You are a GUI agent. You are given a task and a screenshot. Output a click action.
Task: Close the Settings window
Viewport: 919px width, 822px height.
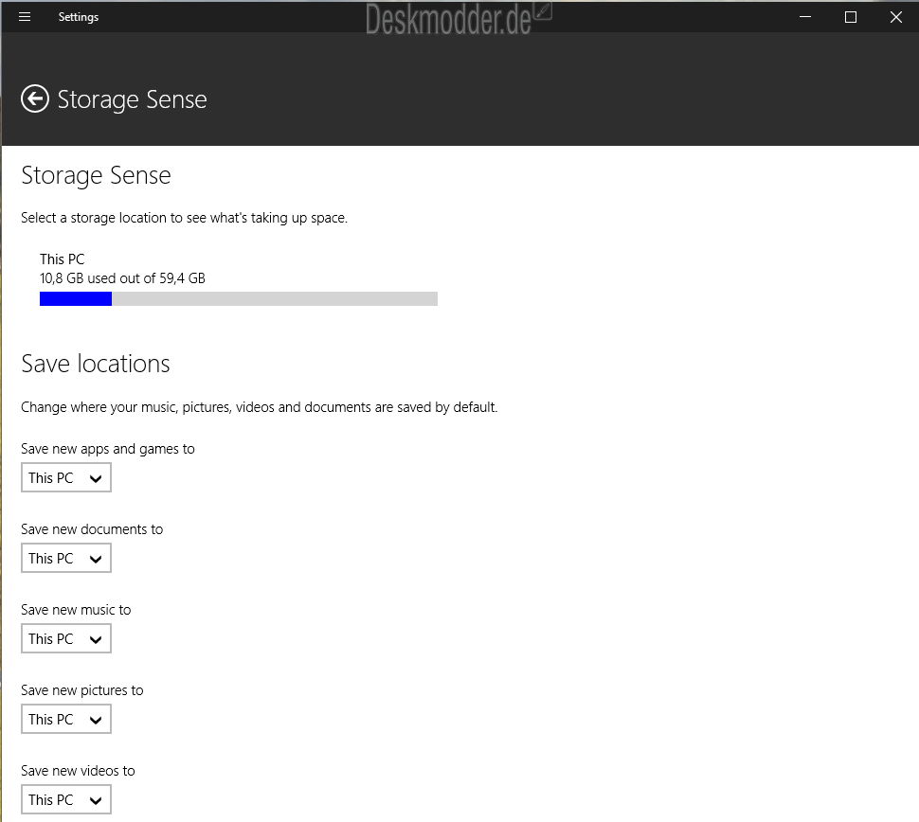[895, 16]
